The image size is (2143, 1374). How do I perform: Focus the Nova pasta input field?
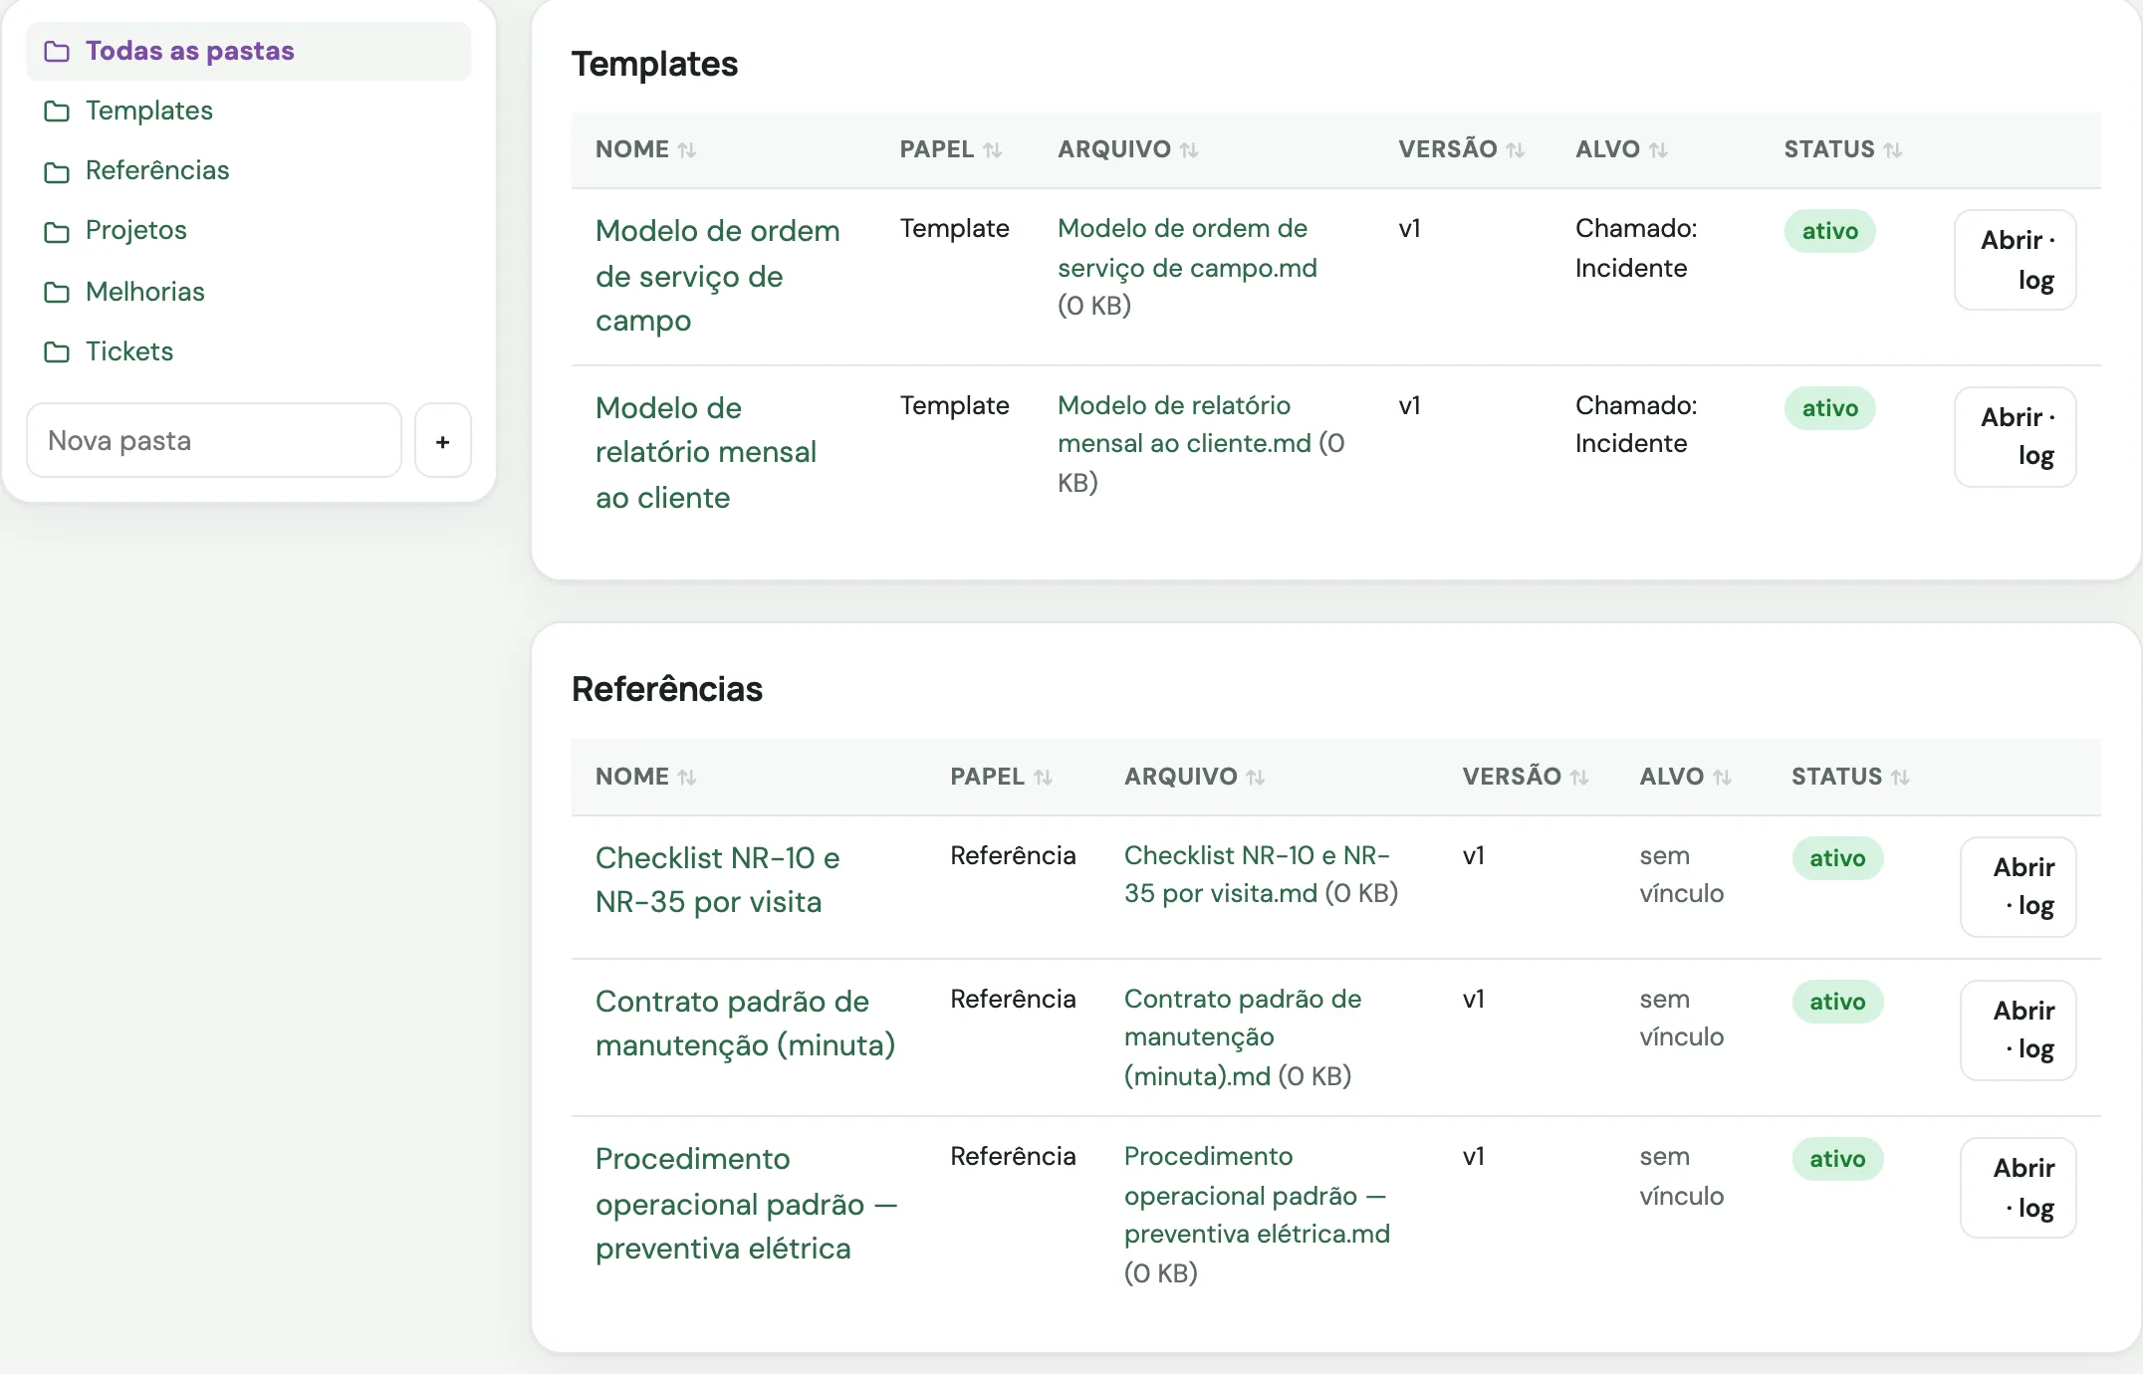tap(214, 440)
